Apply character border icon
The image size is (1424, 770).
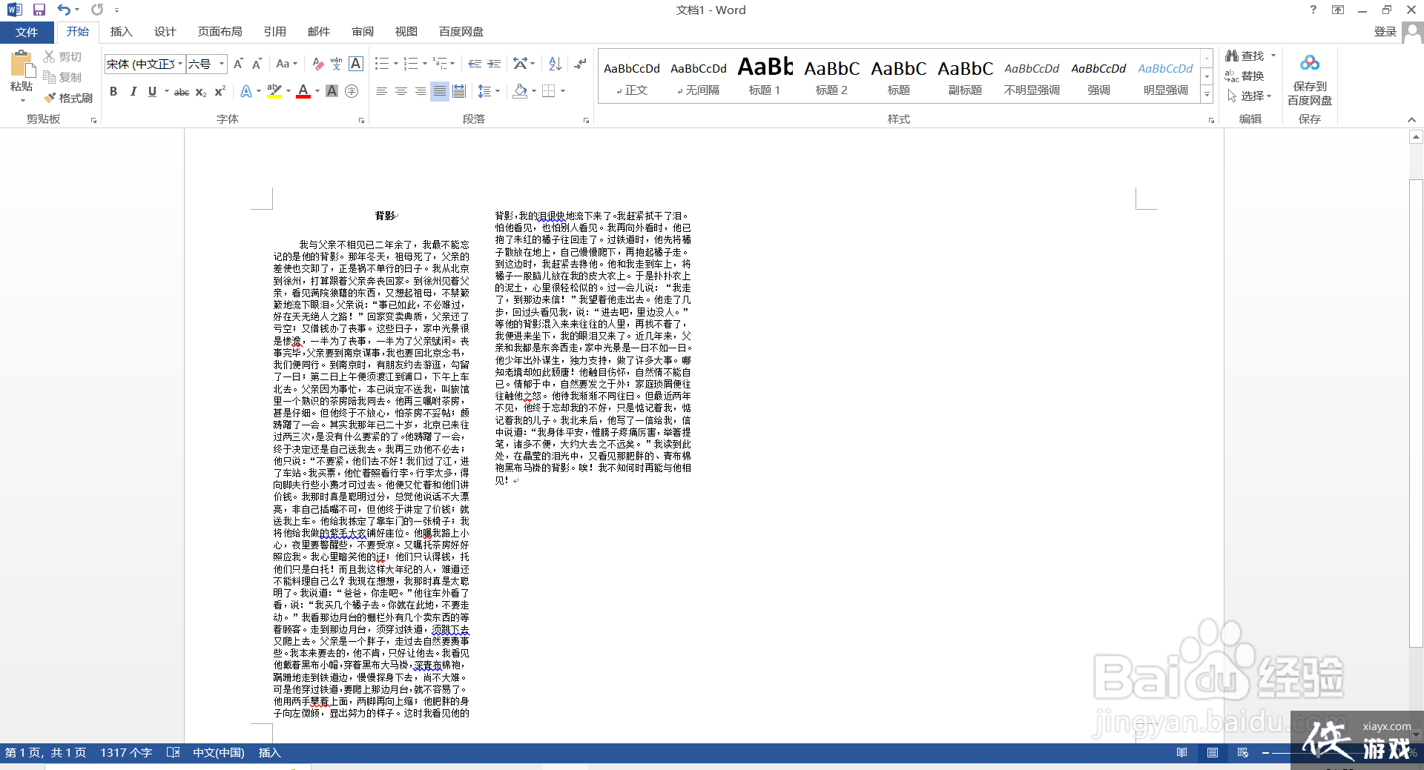(356, 64)
